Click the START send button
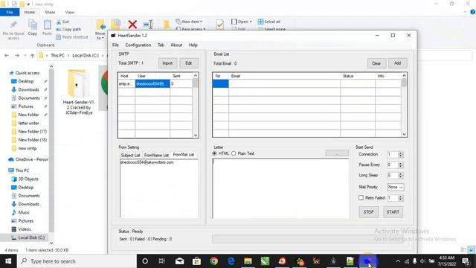This screenshot has width=476, height=268. [x=393, y=212]
